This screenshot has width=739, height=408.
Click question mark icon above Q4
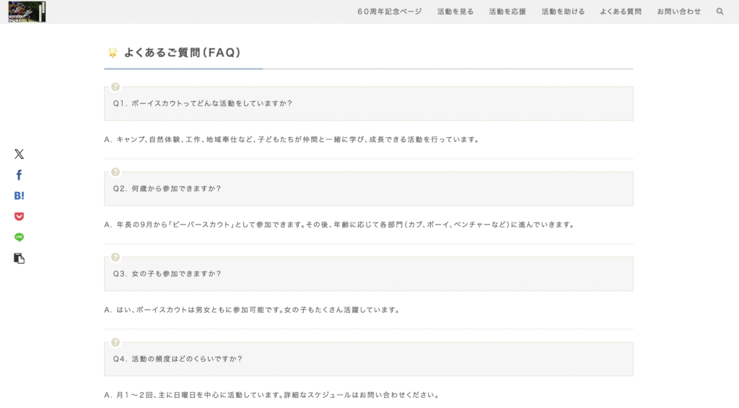[115, 342]
